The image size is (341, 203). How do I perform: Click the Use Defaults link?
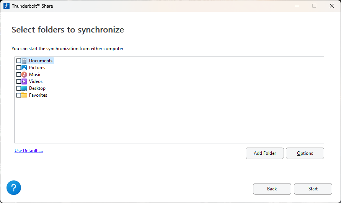coord(29,150)
